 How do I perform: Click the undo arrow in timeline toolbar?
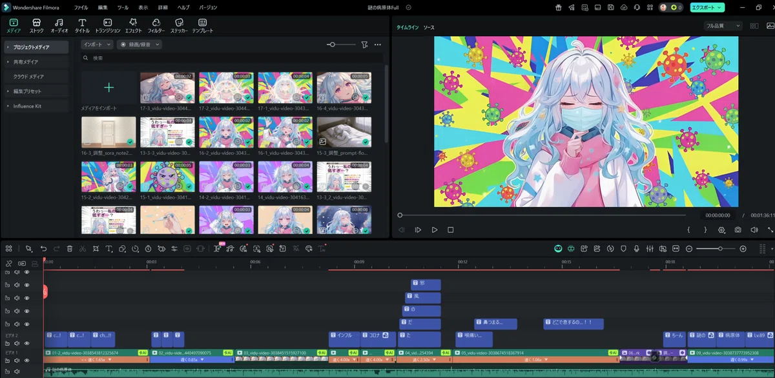43,248
